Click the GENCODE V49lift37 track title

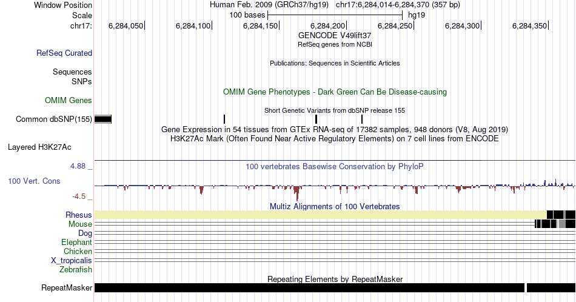pos(335,35)
